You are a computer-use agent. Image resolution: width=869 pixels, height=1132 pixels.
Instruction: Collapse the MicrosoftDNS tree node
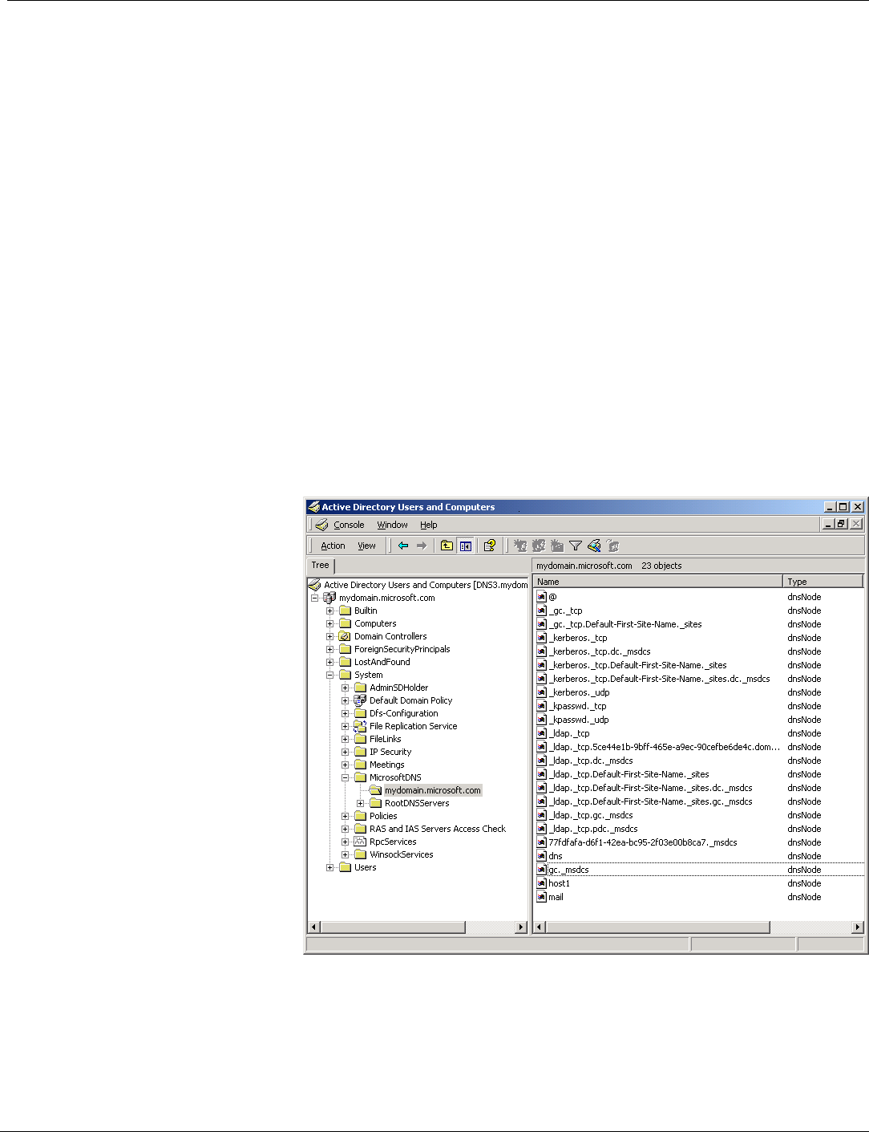pos(346,777)
